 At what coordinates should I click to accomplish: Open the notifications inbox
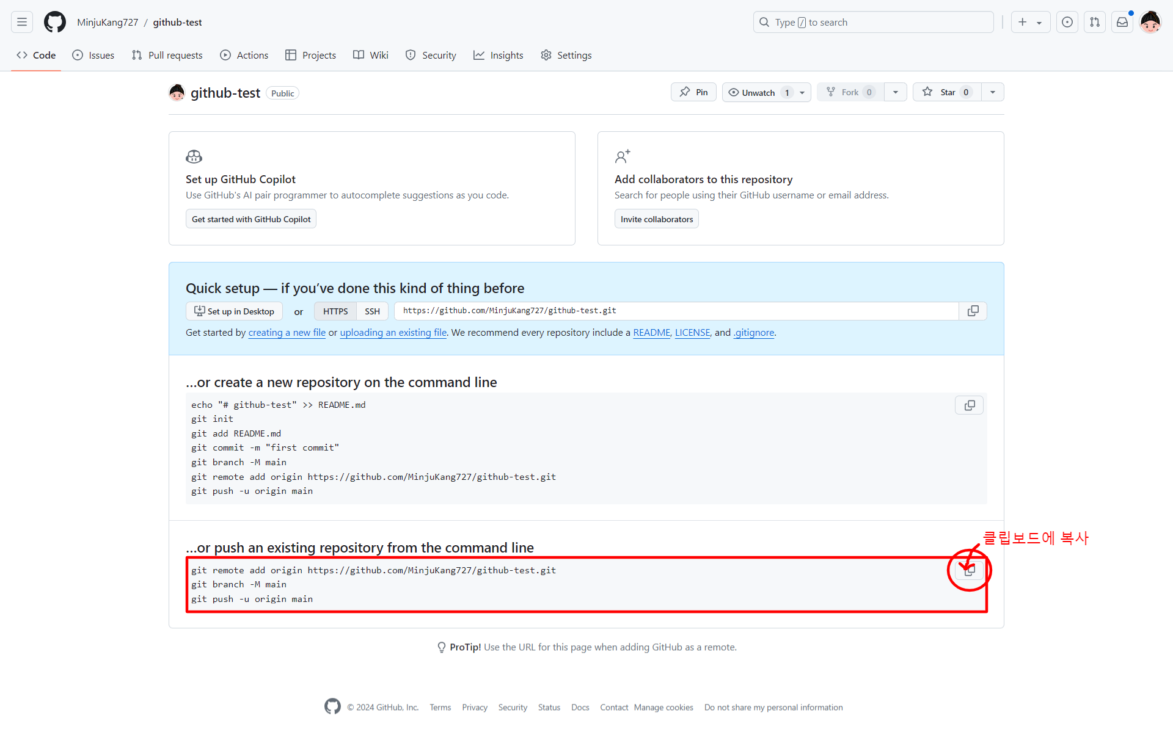tap(1122, 22)
